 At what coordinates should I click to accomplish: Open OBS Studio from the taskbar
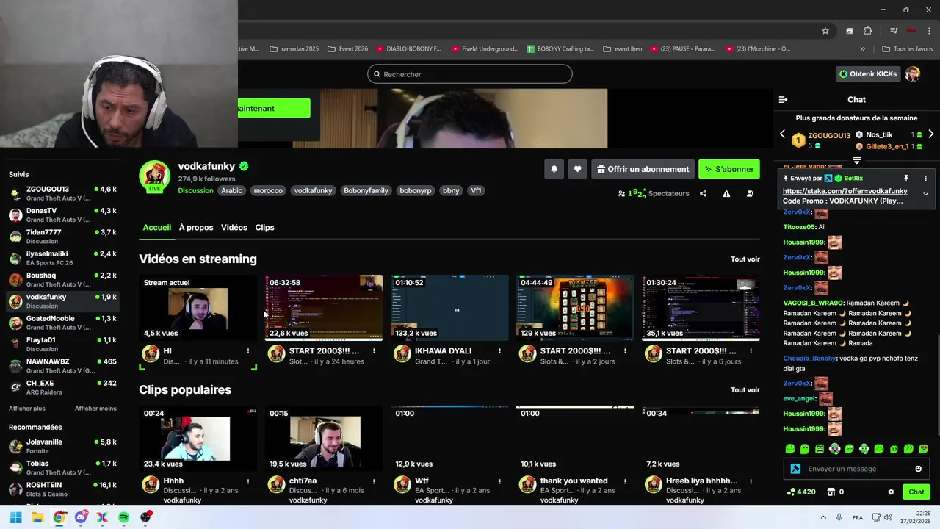pyautogui.click(x=146, y=517)
